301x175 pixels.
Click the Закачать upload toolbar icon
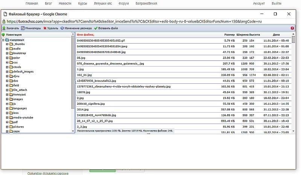coord(4,28)
